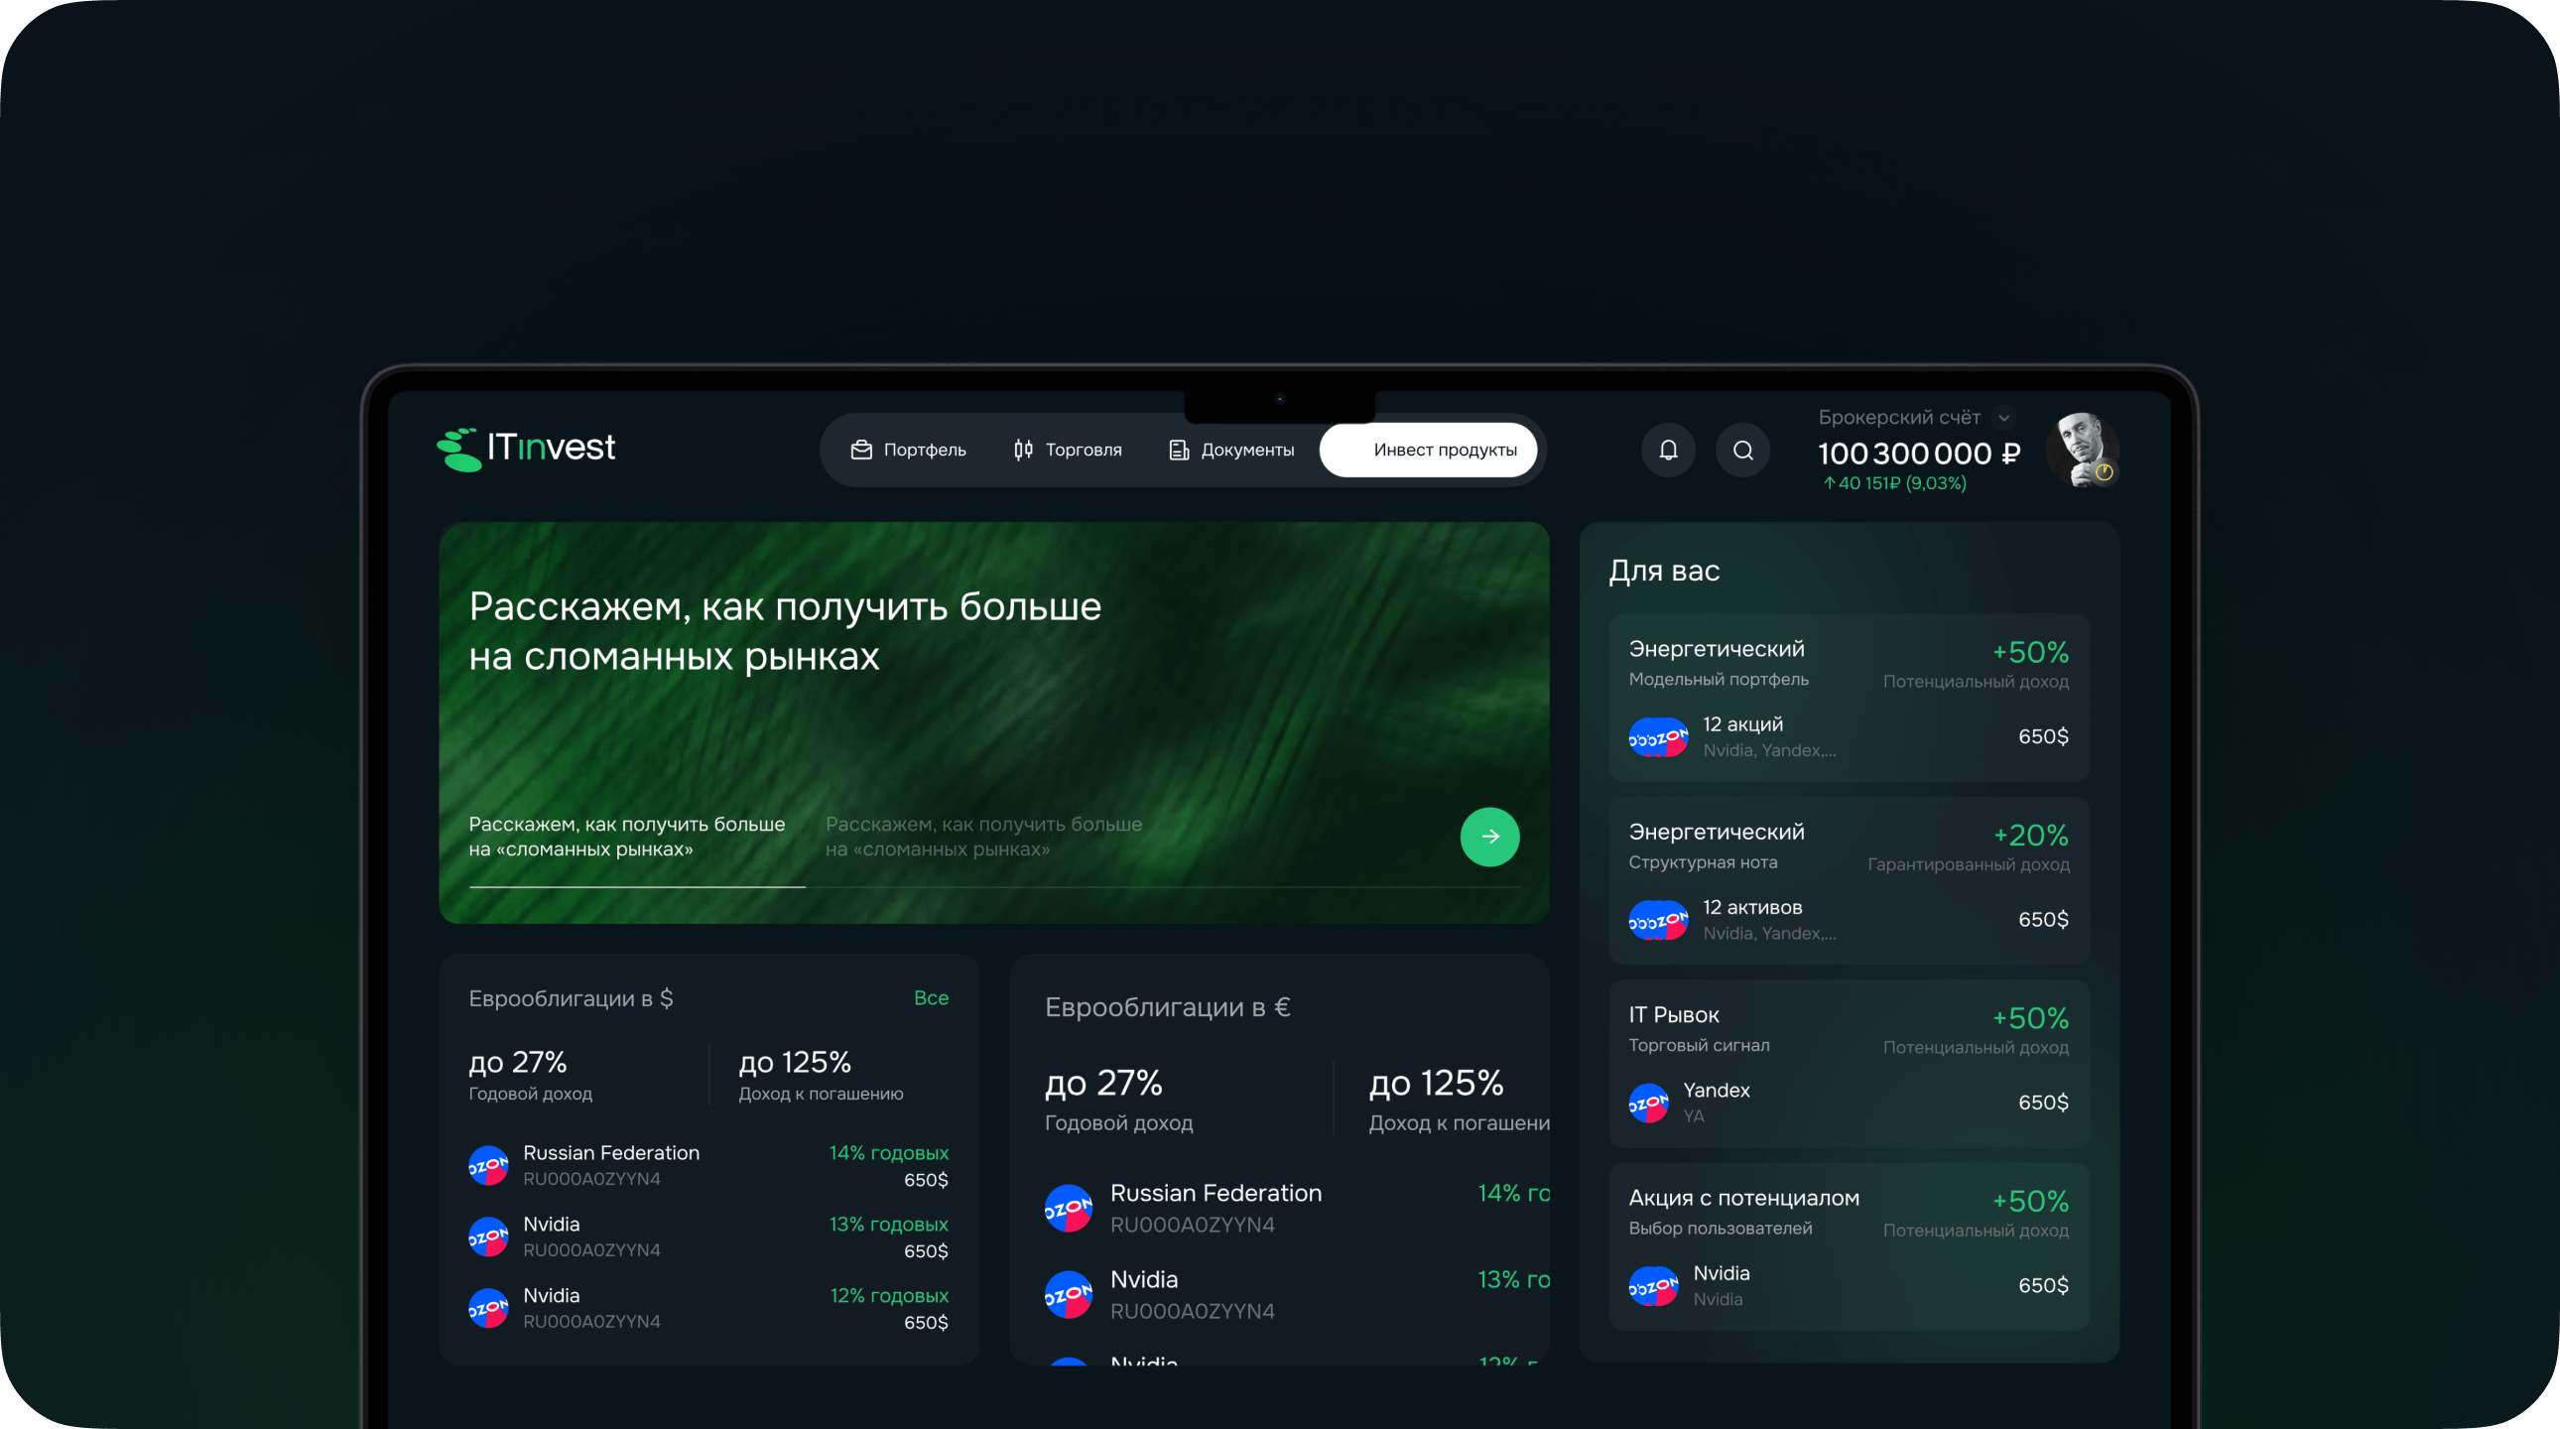Click the Ozon icon of 12% Nvidia in $ card
2560x1429 pixels.
coord(488,1309)
